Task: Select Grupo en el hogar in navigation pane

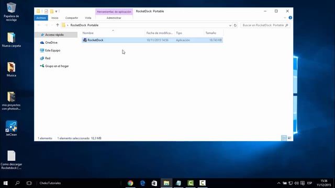Action: coord(57,66)
